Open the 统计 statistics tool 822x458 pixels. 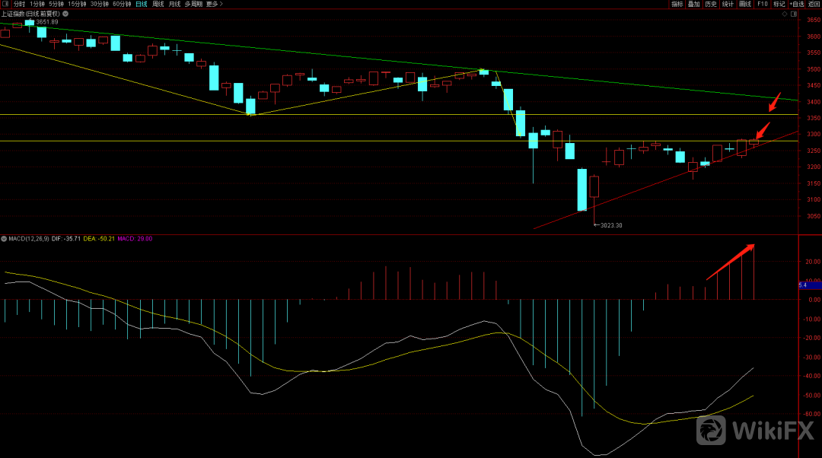pyautogui.click(x=728, y=4)
